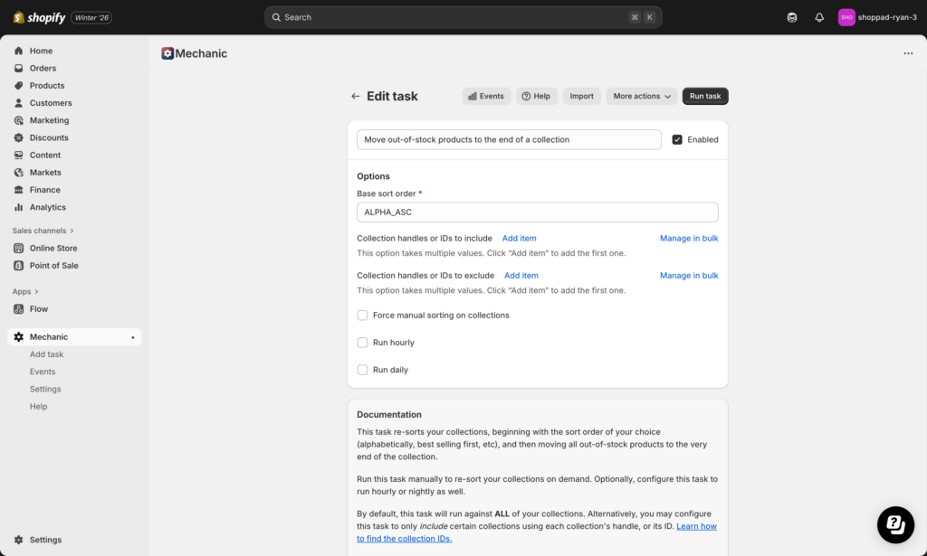The height and width of the screenshot is (556, 927).
Task: Uncheck the Enabled checkbox
Action: [677, 140]
